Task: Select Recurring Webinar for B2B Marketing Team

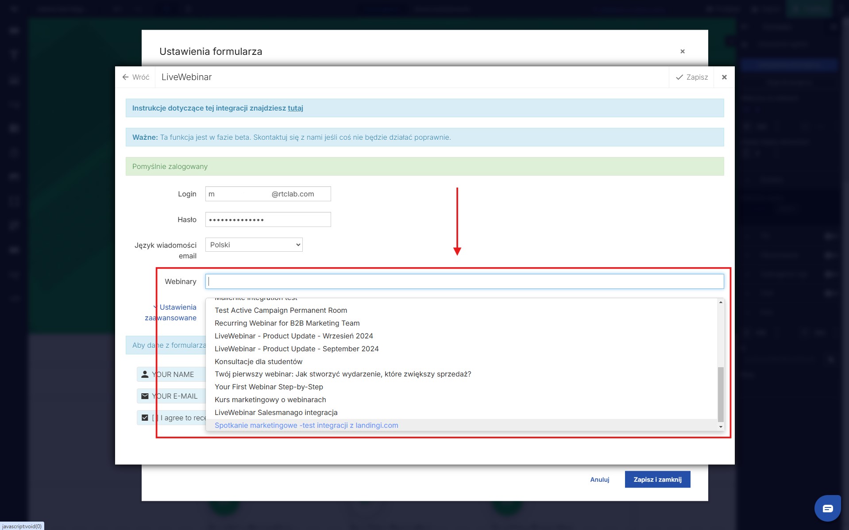Action: tap(287, 323)
